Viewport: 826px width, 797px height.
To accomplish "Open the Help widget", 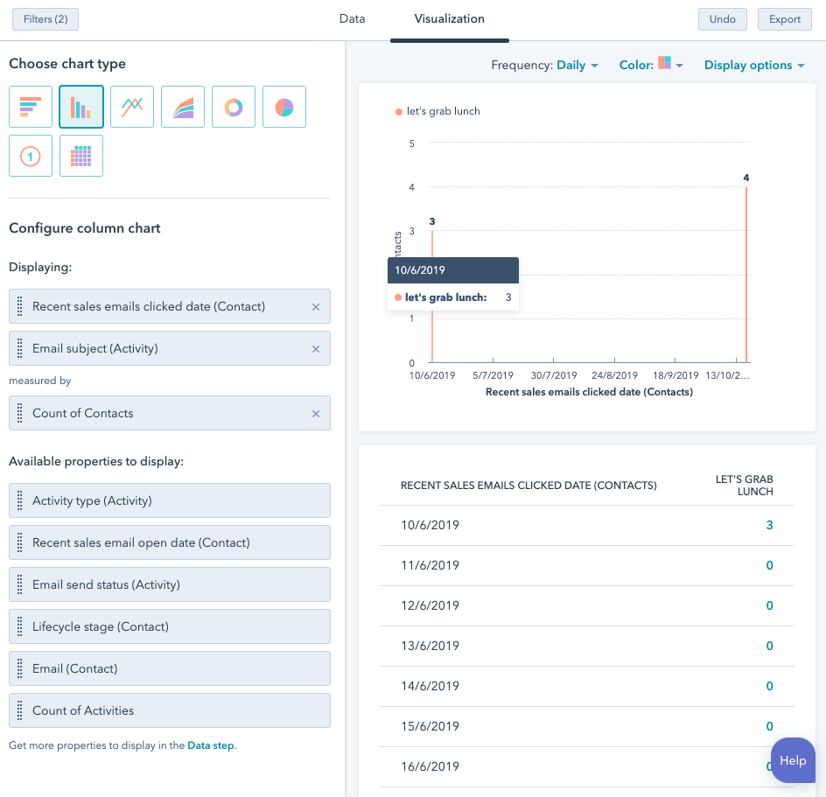I will [793, 760].
